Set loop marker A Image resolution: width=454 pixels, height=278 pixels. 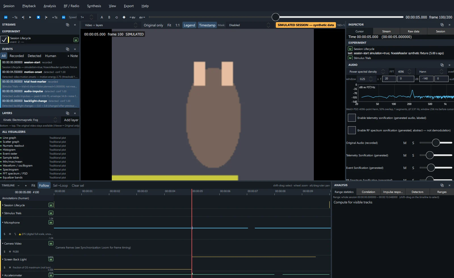(102, 17)
